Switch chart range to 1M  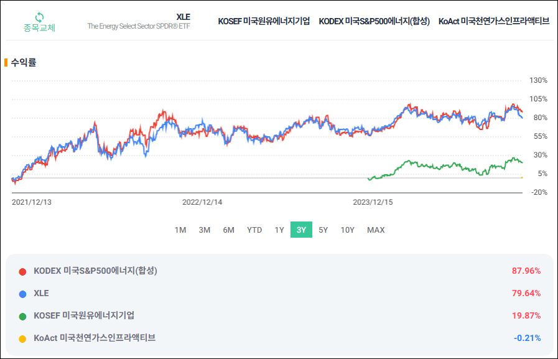coord(180,230)
